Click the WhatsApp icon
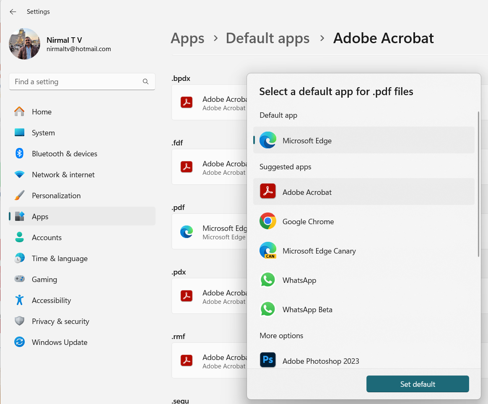This screenshot has height=404, width=488. [x=267, y=280]
